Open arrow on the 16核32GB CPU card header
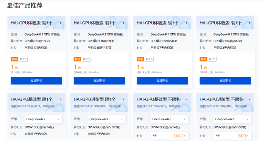This screenshot has width=265, height=141. pyautogui.click(x=123, y=23)
